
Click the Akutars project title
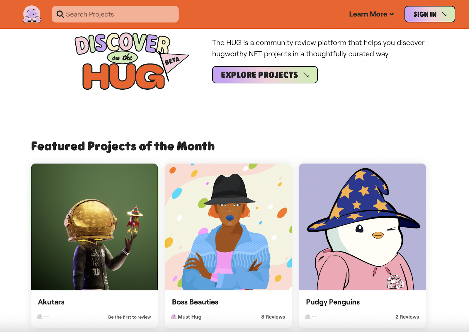coord(51,302)
